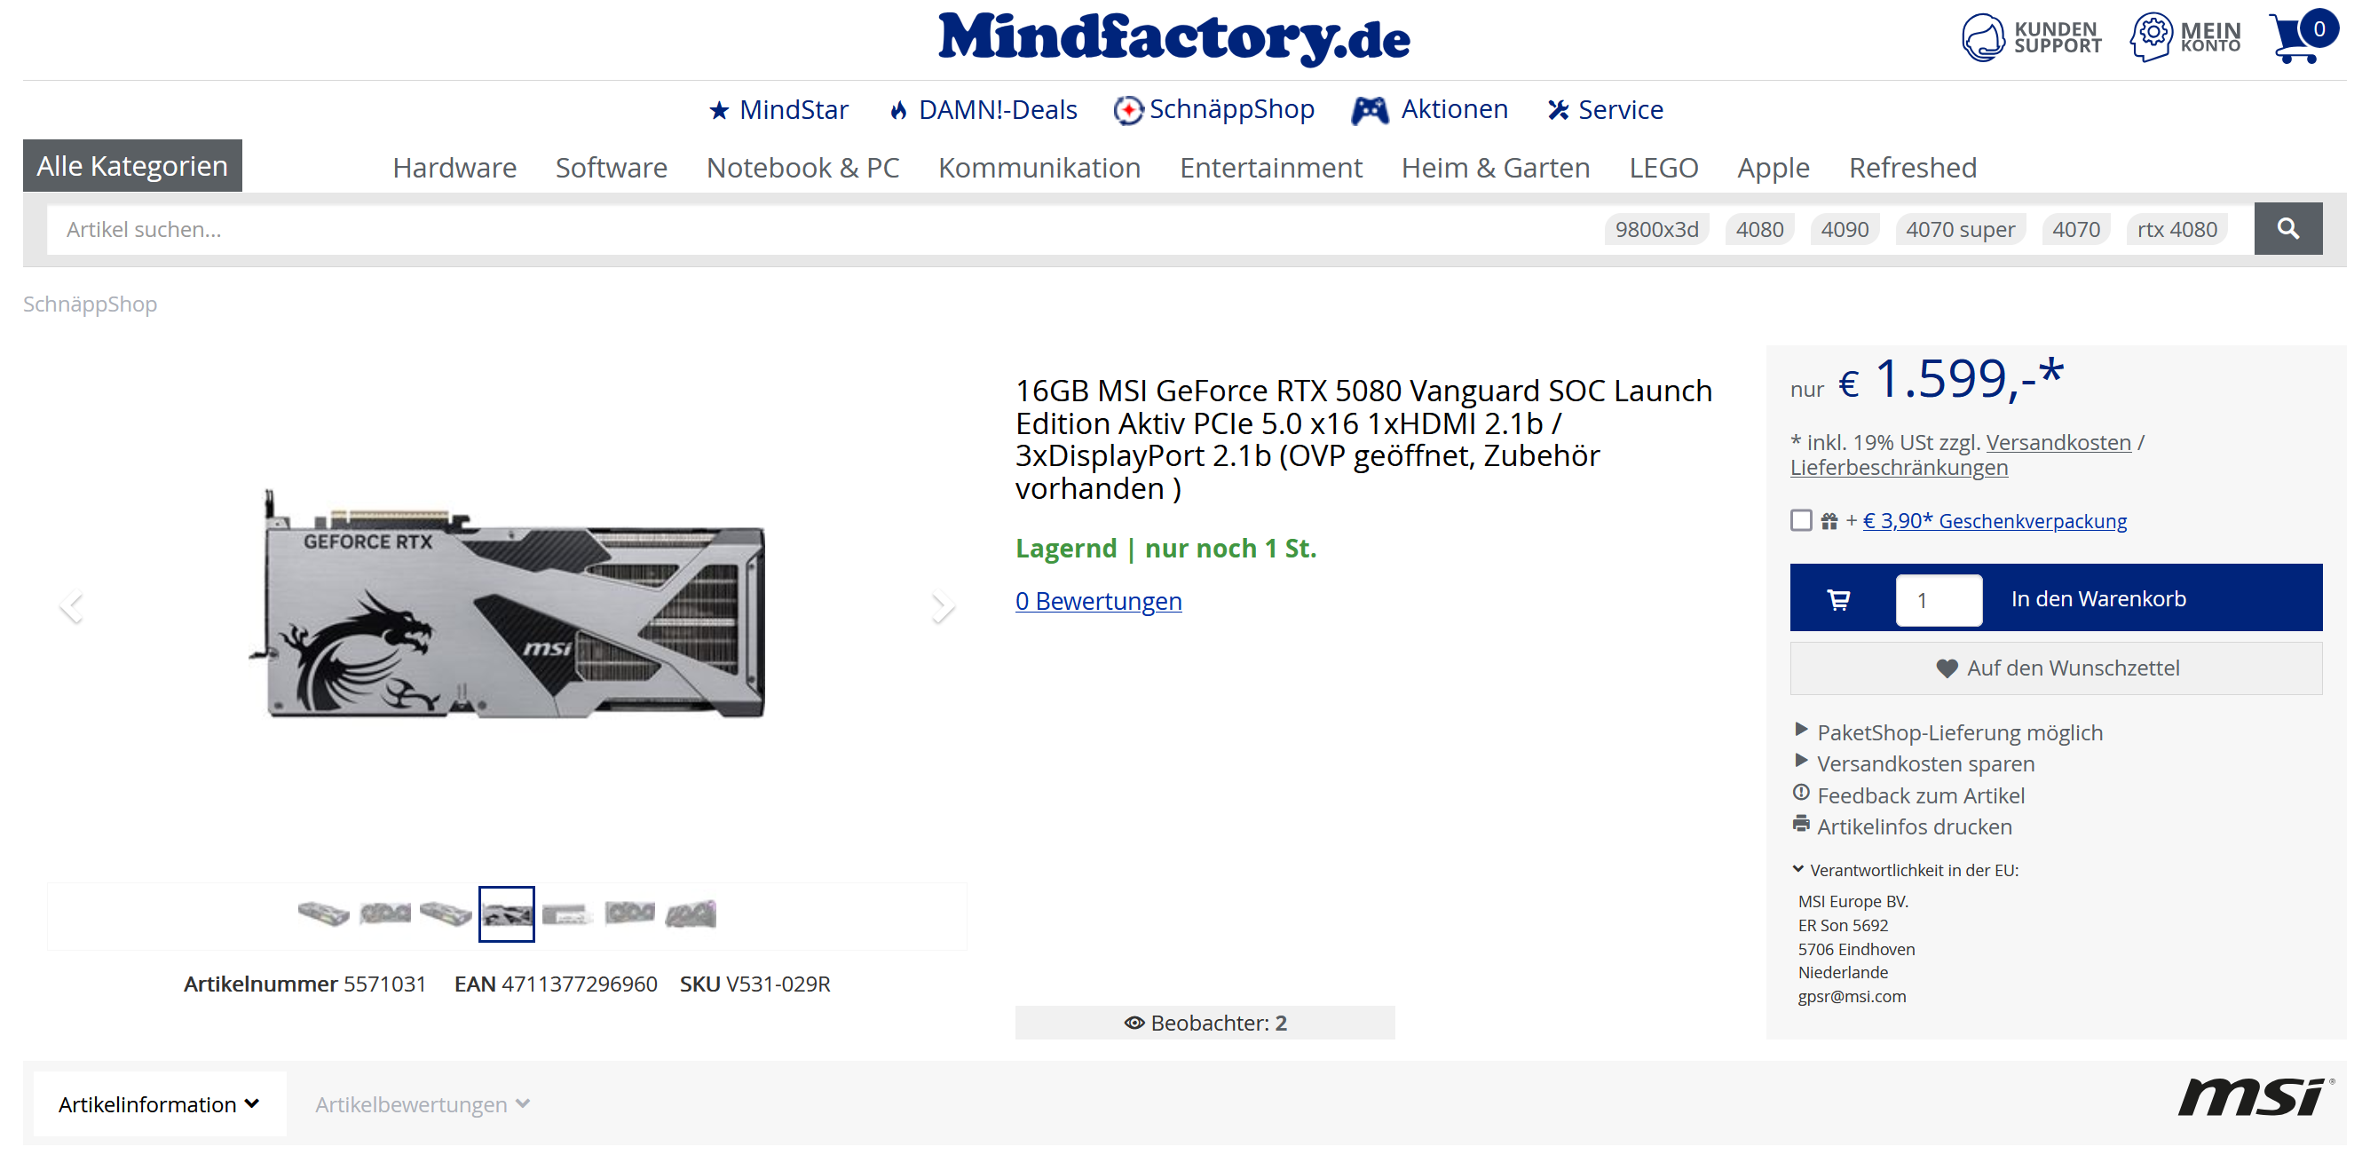Enable the Geschenkverpackung checkbox

(x=1800, y=520)
